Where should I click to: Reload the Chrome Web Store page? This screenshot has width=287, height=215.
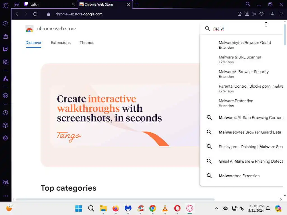click(35, 14)
